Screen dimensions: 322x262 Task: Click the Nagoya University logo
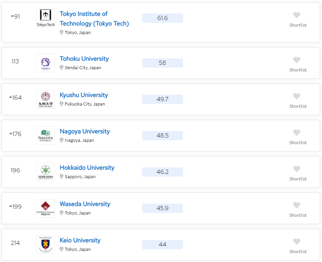[x=46, y=136]
